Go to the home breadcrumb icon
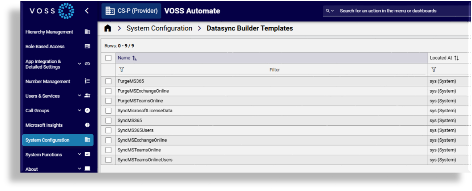This screenshot has height=191, width=472. (107, 28)
